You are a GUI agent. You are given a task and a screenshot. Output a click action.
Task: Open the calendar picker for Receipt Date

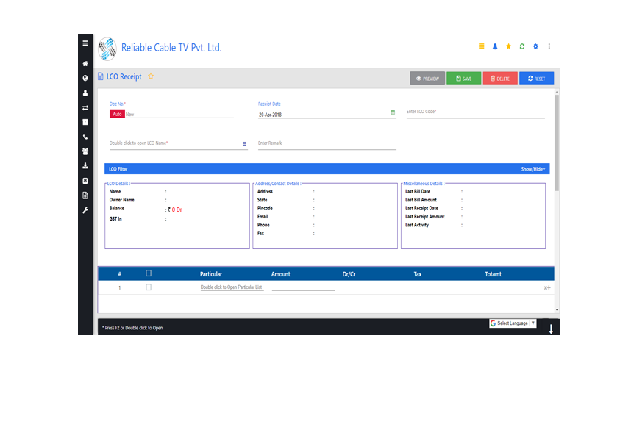tap(393, 112)
